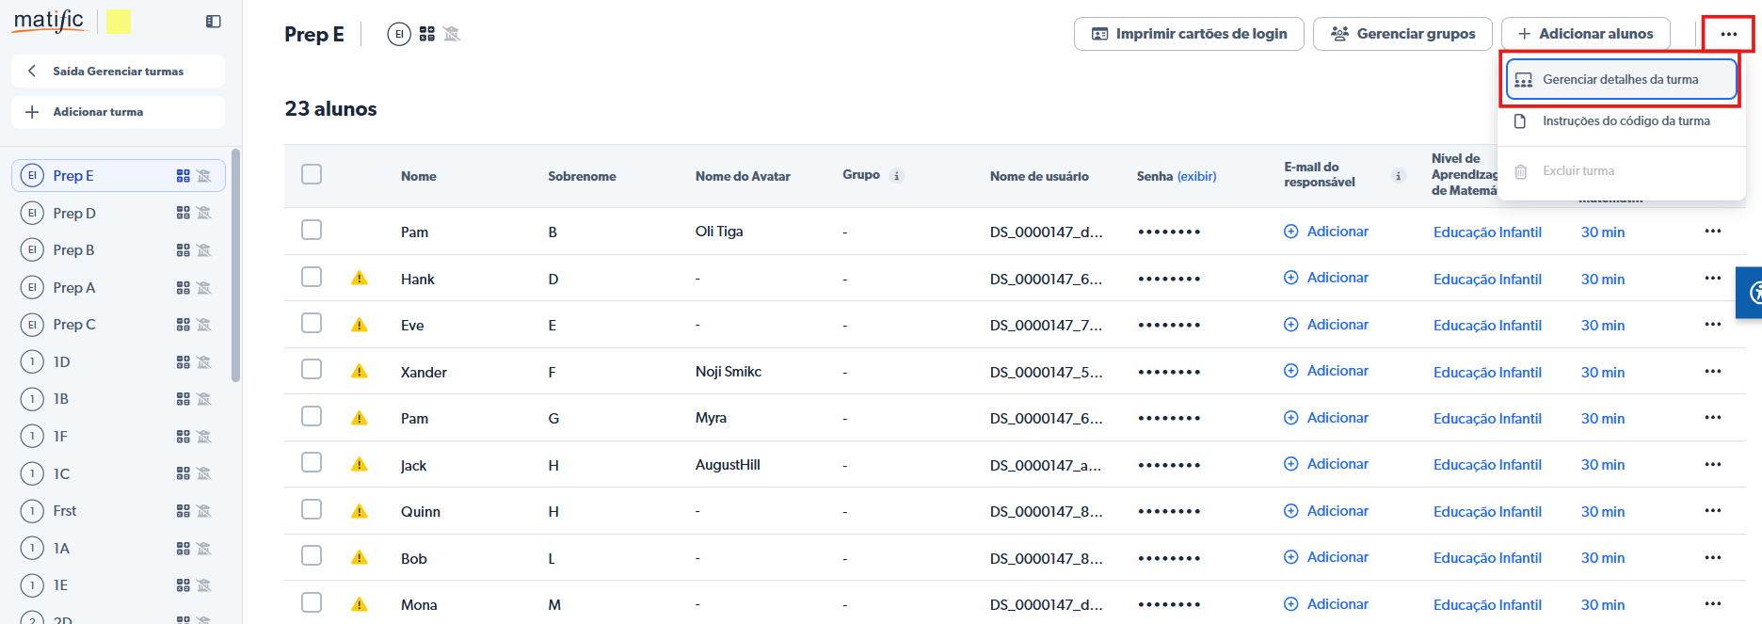Click the school icon next to Prep B
Screen dimensions: 1762x624
click(204, 250)
